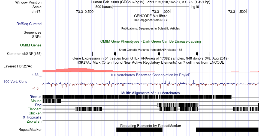Click the Scale label

[37, 7]
